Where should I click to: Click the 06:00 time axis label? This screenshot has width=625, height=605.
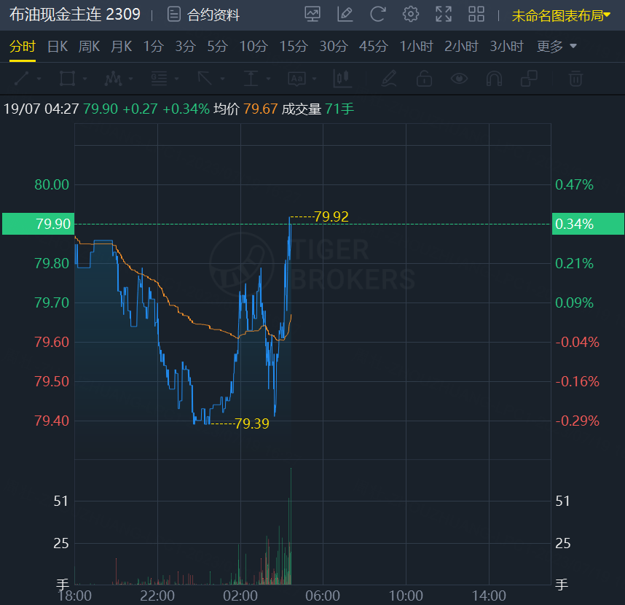[323, 596]
